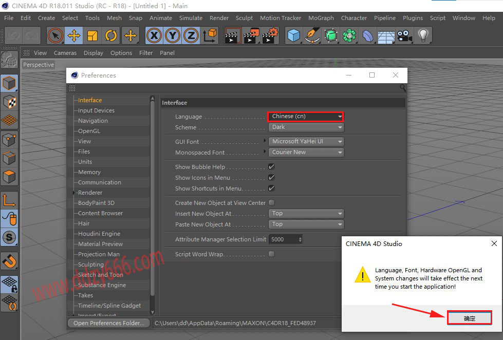Switch to Workplane mode
Viewport: 503px width, 340px height.
pos(9,121)
